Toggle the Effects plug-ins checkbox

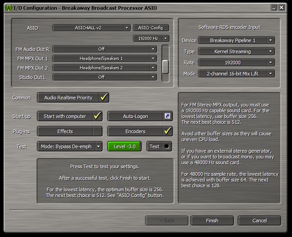pos(97,131)
